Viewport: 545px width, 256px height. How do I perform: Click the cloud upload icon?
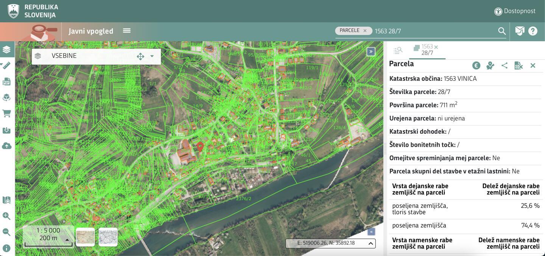pyautogui.click(x=6, y=146)
